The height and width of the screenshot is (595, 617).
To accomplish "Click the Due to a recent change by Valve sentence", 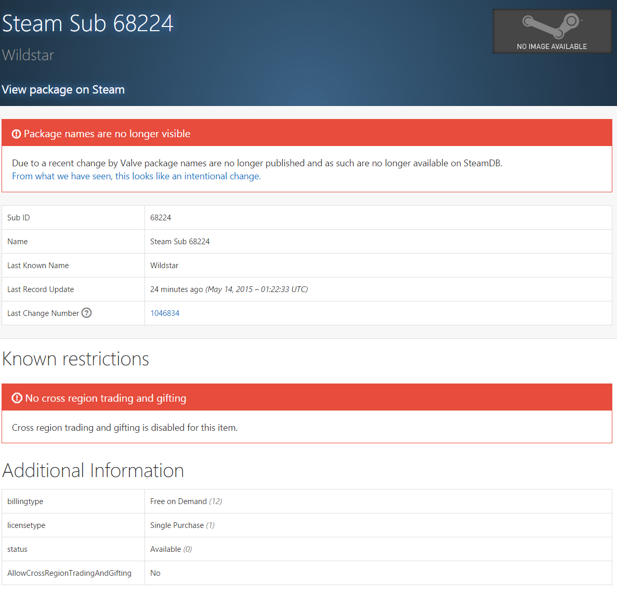I will tap(257, 163).
